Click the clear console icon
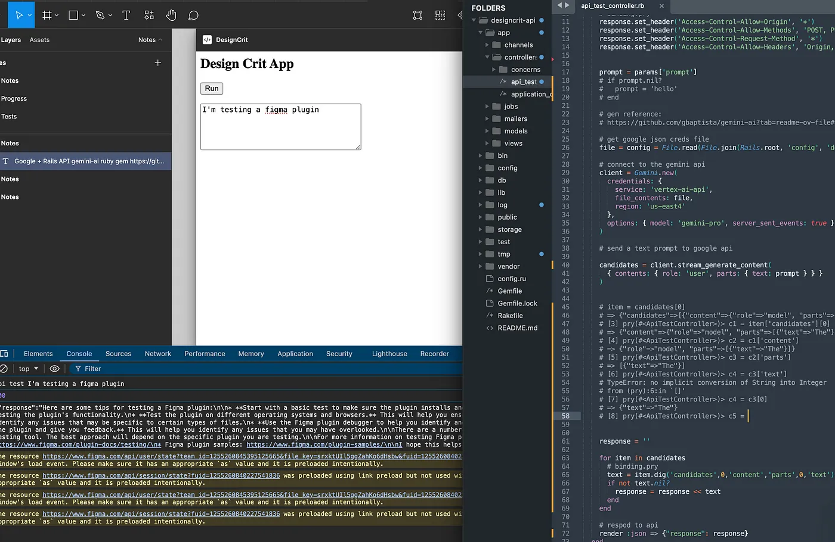Image resolution: width=835 pixels, height=542 pixels. [4, 369]
